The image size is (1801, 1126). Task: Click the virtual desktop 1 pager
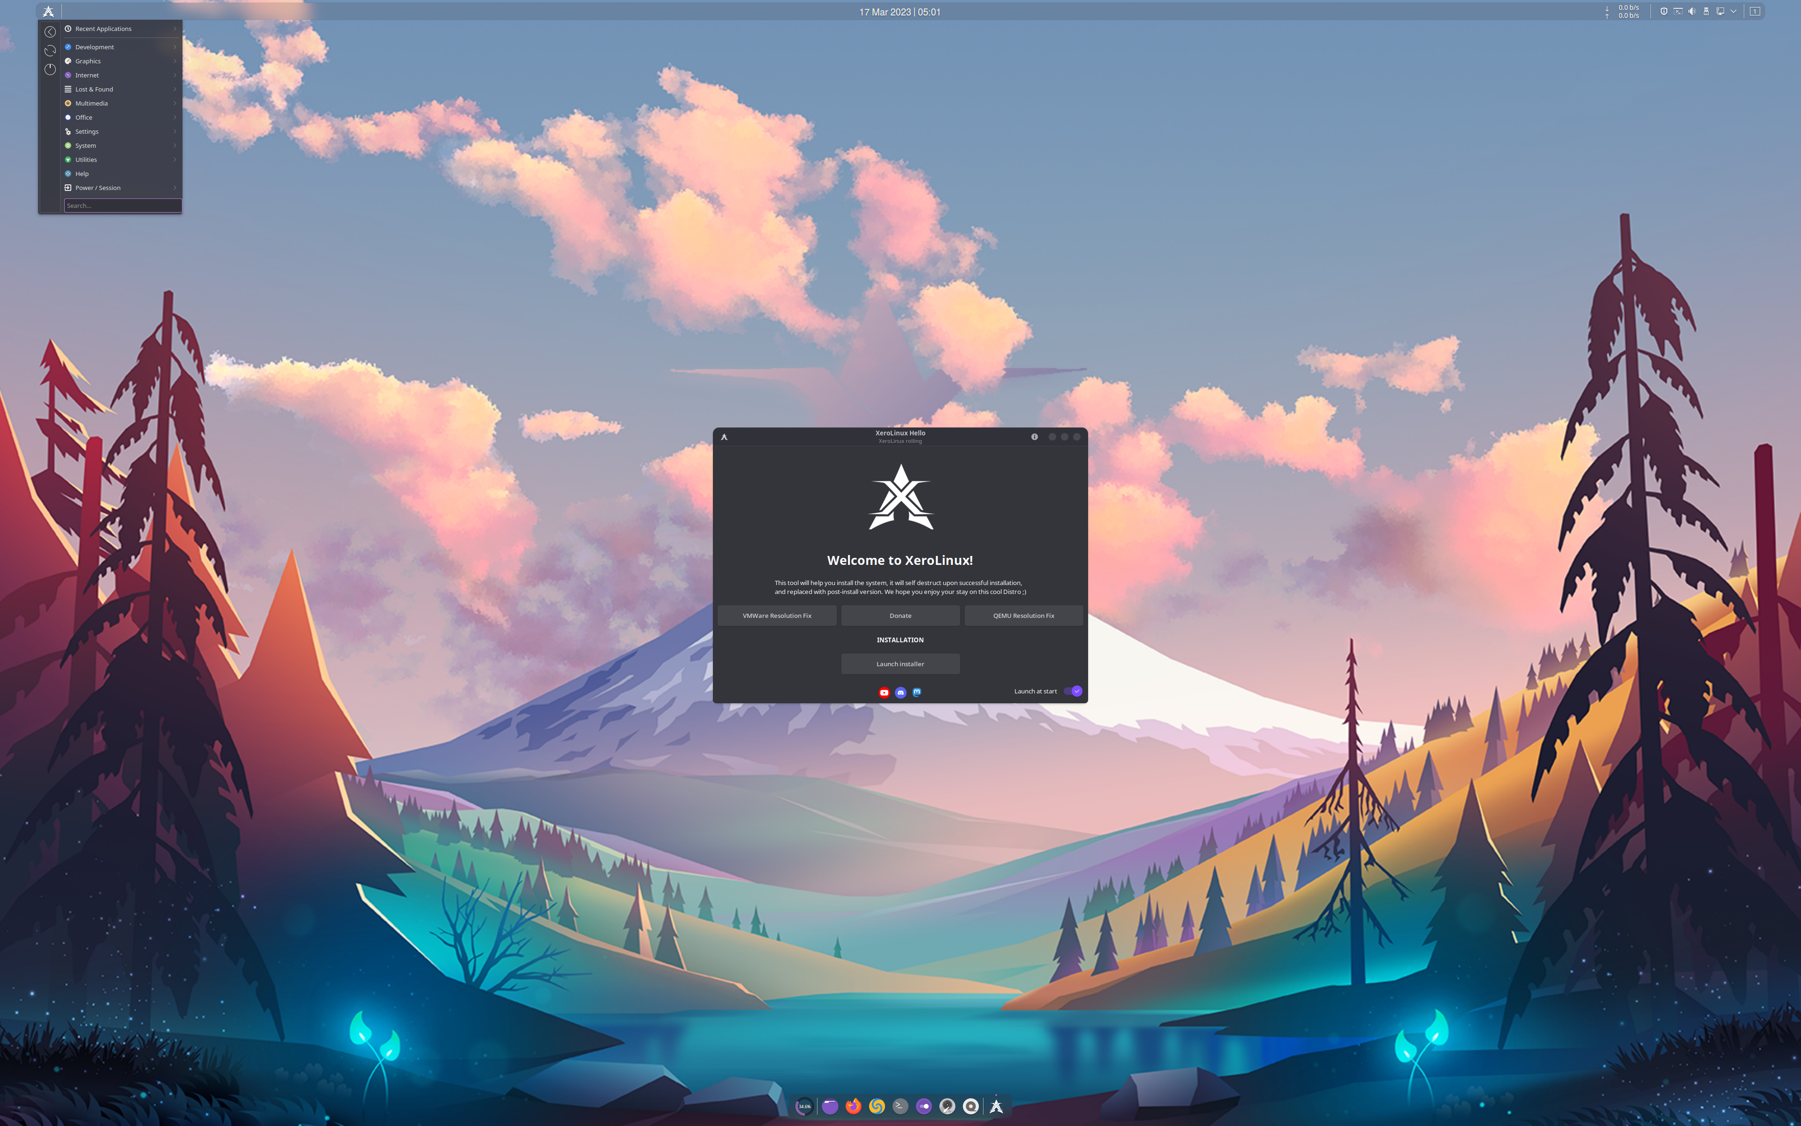point(1755,11)
